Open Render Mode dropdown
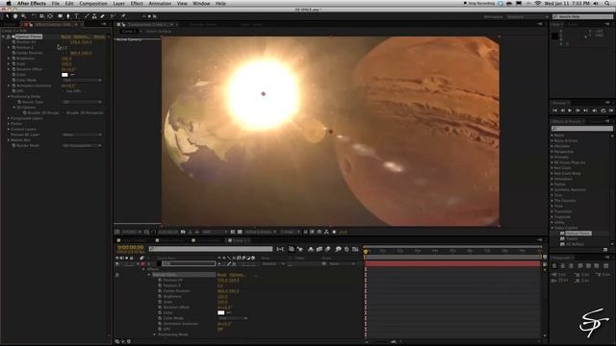Screen dimensions: 616x346 tap(82, 145)
